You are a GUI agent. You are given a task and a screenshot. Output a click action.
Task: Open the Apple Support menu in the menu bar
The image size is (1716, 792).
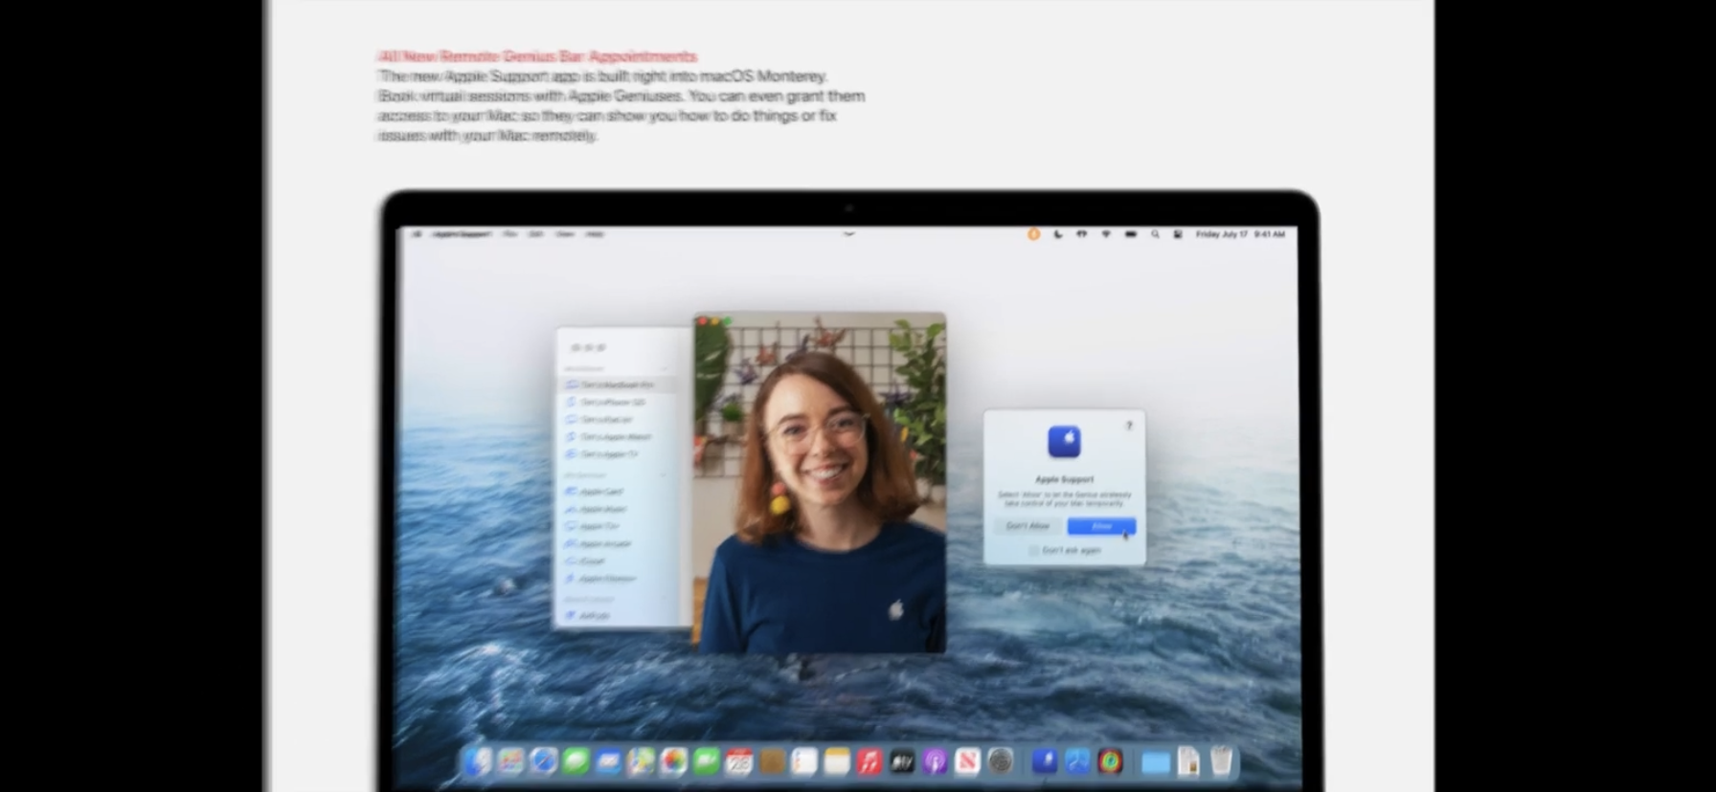[x=461, y=234]
